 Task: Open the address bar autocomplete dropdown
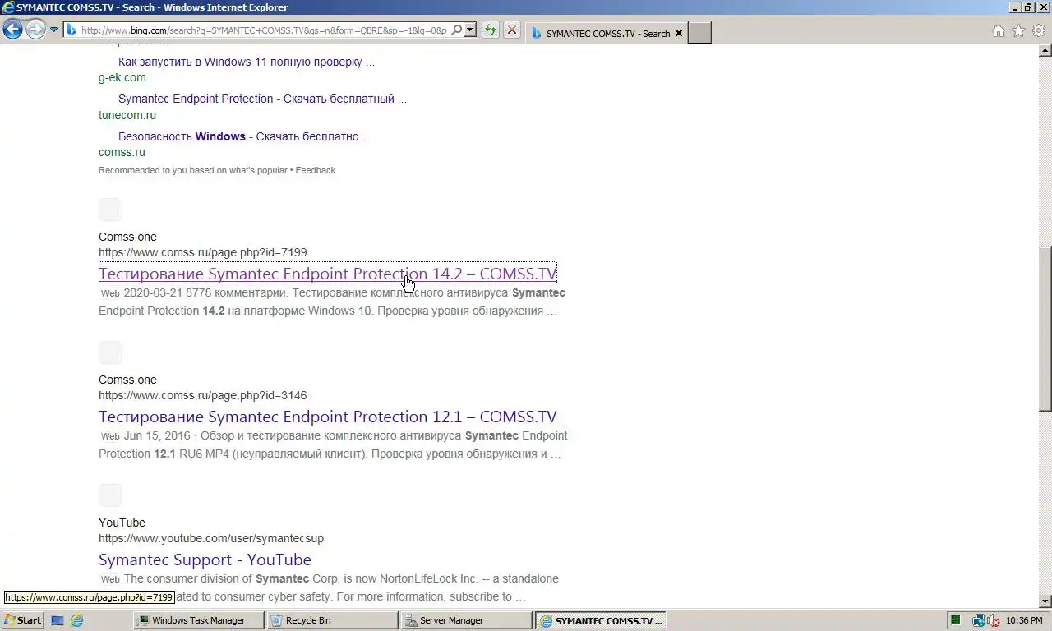[470, 30]
